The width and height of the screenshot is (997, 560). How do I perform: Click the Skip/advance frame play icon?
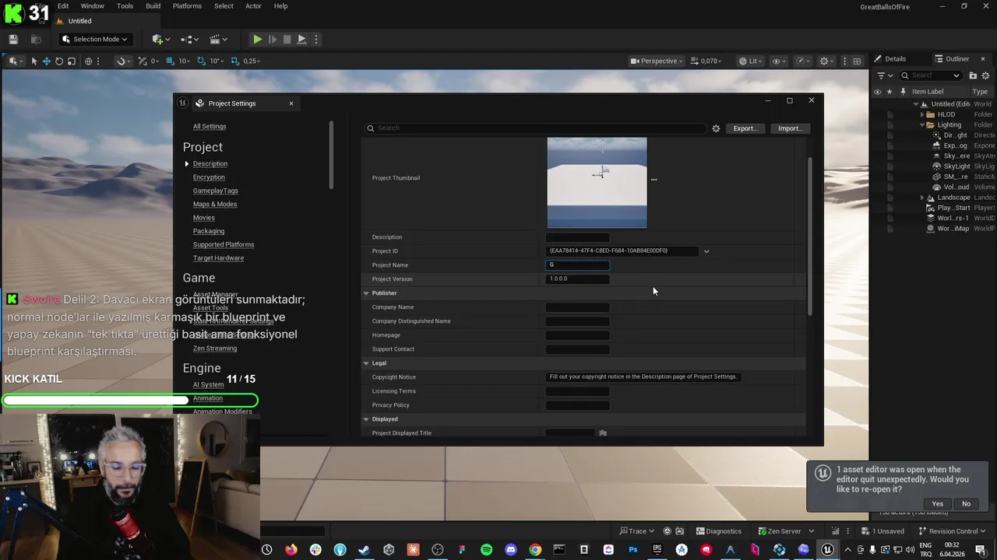click(272, 39)
